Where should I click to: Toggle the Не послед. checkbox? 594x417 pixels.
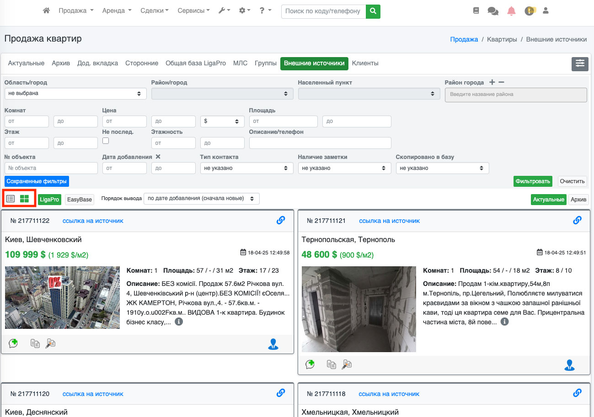tap(106, 141)
